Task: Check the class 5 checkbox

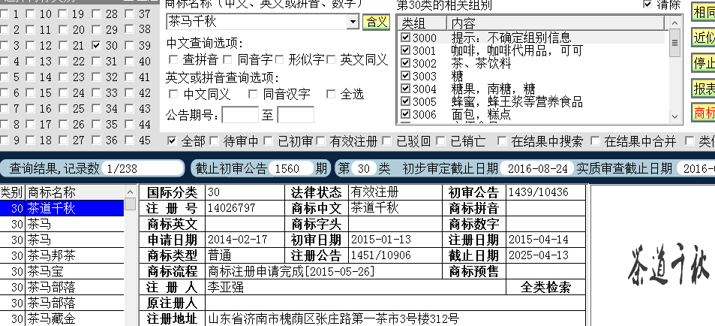Action: (4, 77)
